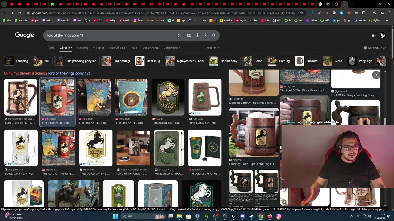
Task: Open the Chrome extensions puzzle icon
Action: coord(364,13)
